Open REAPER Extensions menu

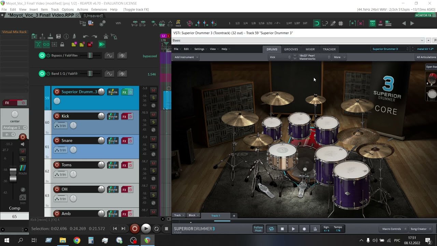tap(99, 10)
